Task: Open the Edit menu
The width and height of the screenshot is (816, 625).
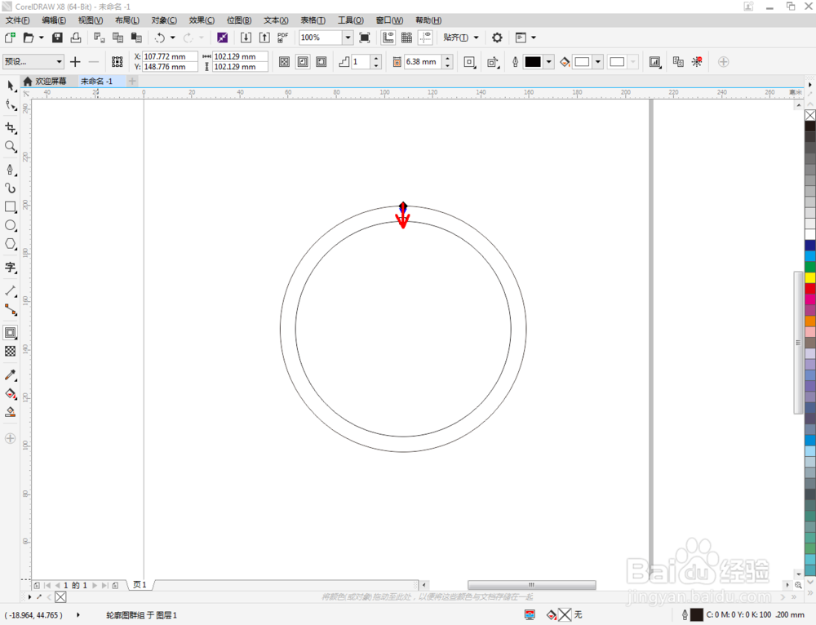Action: click(54, 20)
